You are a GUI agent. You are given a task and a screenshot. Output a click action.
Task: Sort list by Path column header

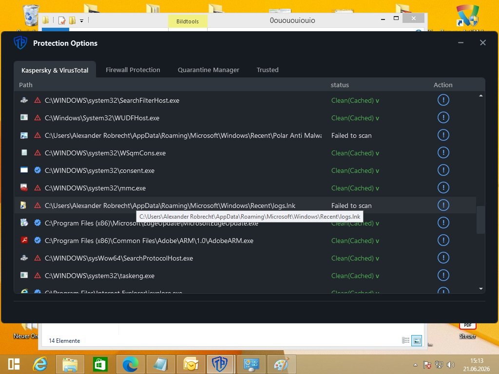click(26, 85)
